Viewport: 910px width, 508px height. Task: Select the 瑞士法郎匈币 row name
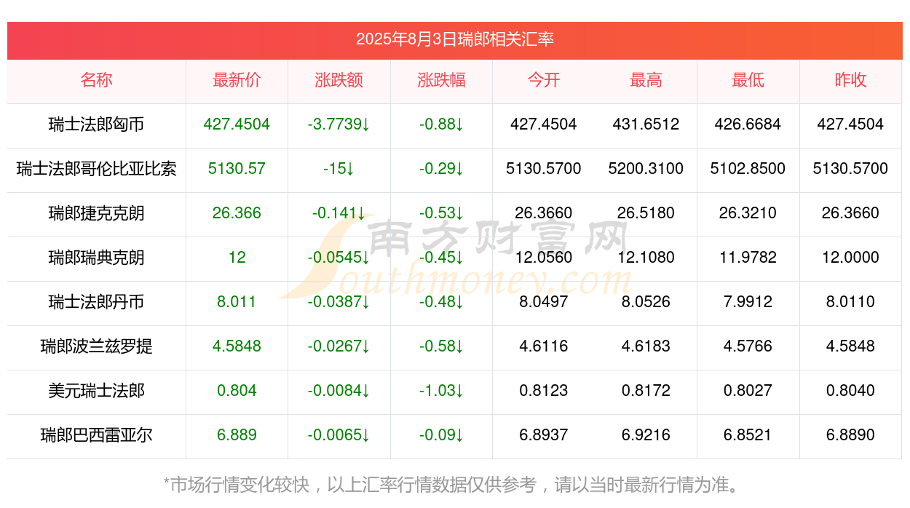point(97,124)
